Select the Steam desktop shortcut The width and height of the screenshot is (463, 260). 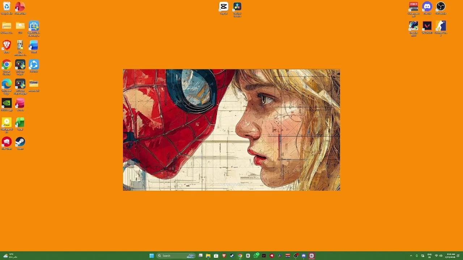(20, 144)
